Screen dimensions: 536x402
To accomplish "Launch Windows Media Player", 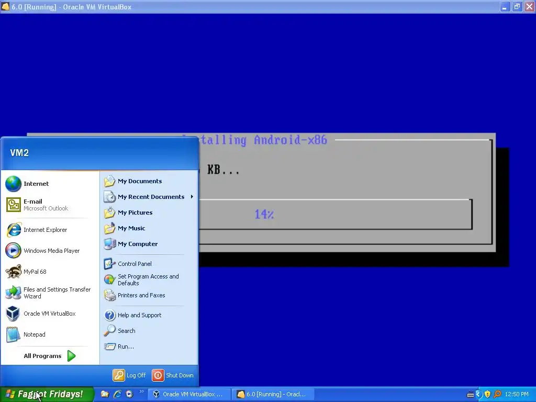I will pyautogui.click(x=50, y=251).
